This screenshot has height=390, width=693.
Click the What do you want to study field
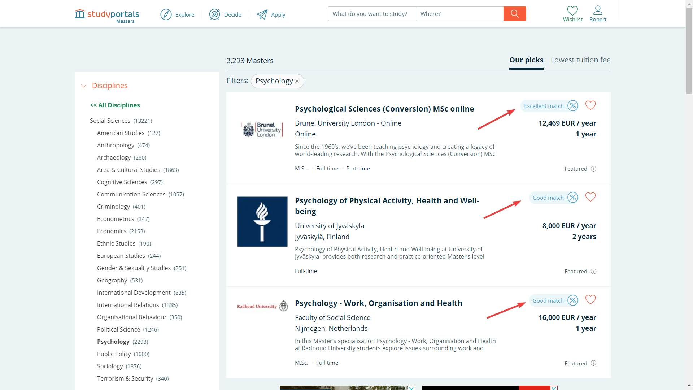[372, 14]
